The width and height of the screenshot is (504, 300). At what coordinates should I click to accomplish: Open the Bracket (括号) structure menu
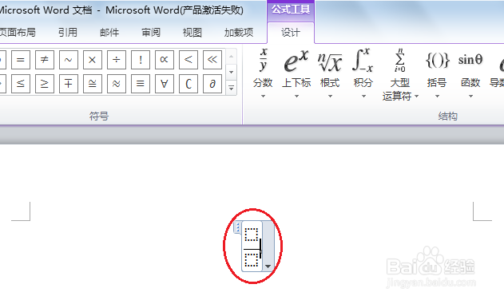(x=437, y=73)
